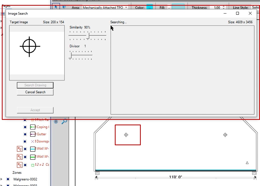Click the Downspout X symbol icon
Screen dimensions: 260x186
(32, 141)
